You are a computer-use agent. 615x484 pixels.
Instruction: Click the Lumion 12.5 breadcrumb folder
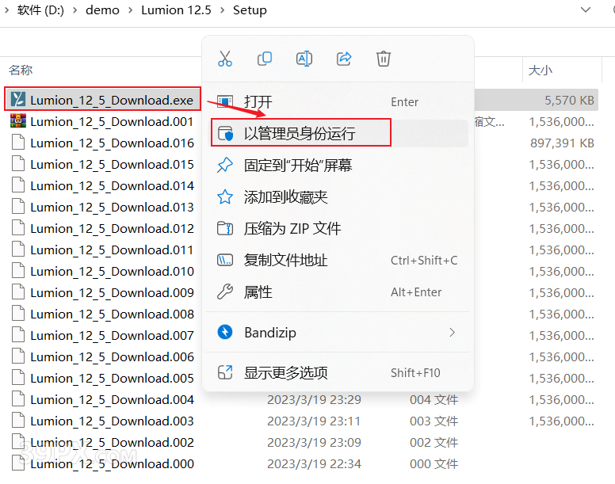(176, 10)
